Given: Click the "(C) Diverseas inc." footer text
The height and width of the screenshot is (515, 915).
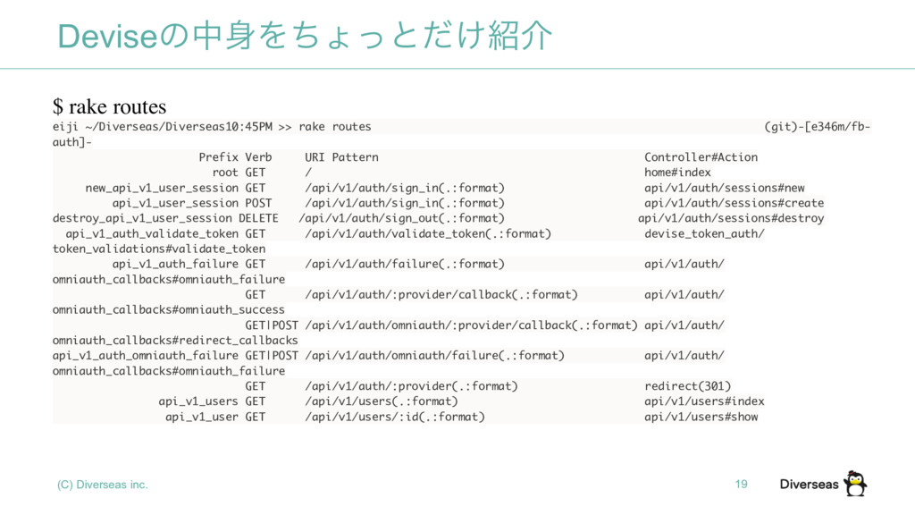Looking at the screenshot, I should coord(103,485).
